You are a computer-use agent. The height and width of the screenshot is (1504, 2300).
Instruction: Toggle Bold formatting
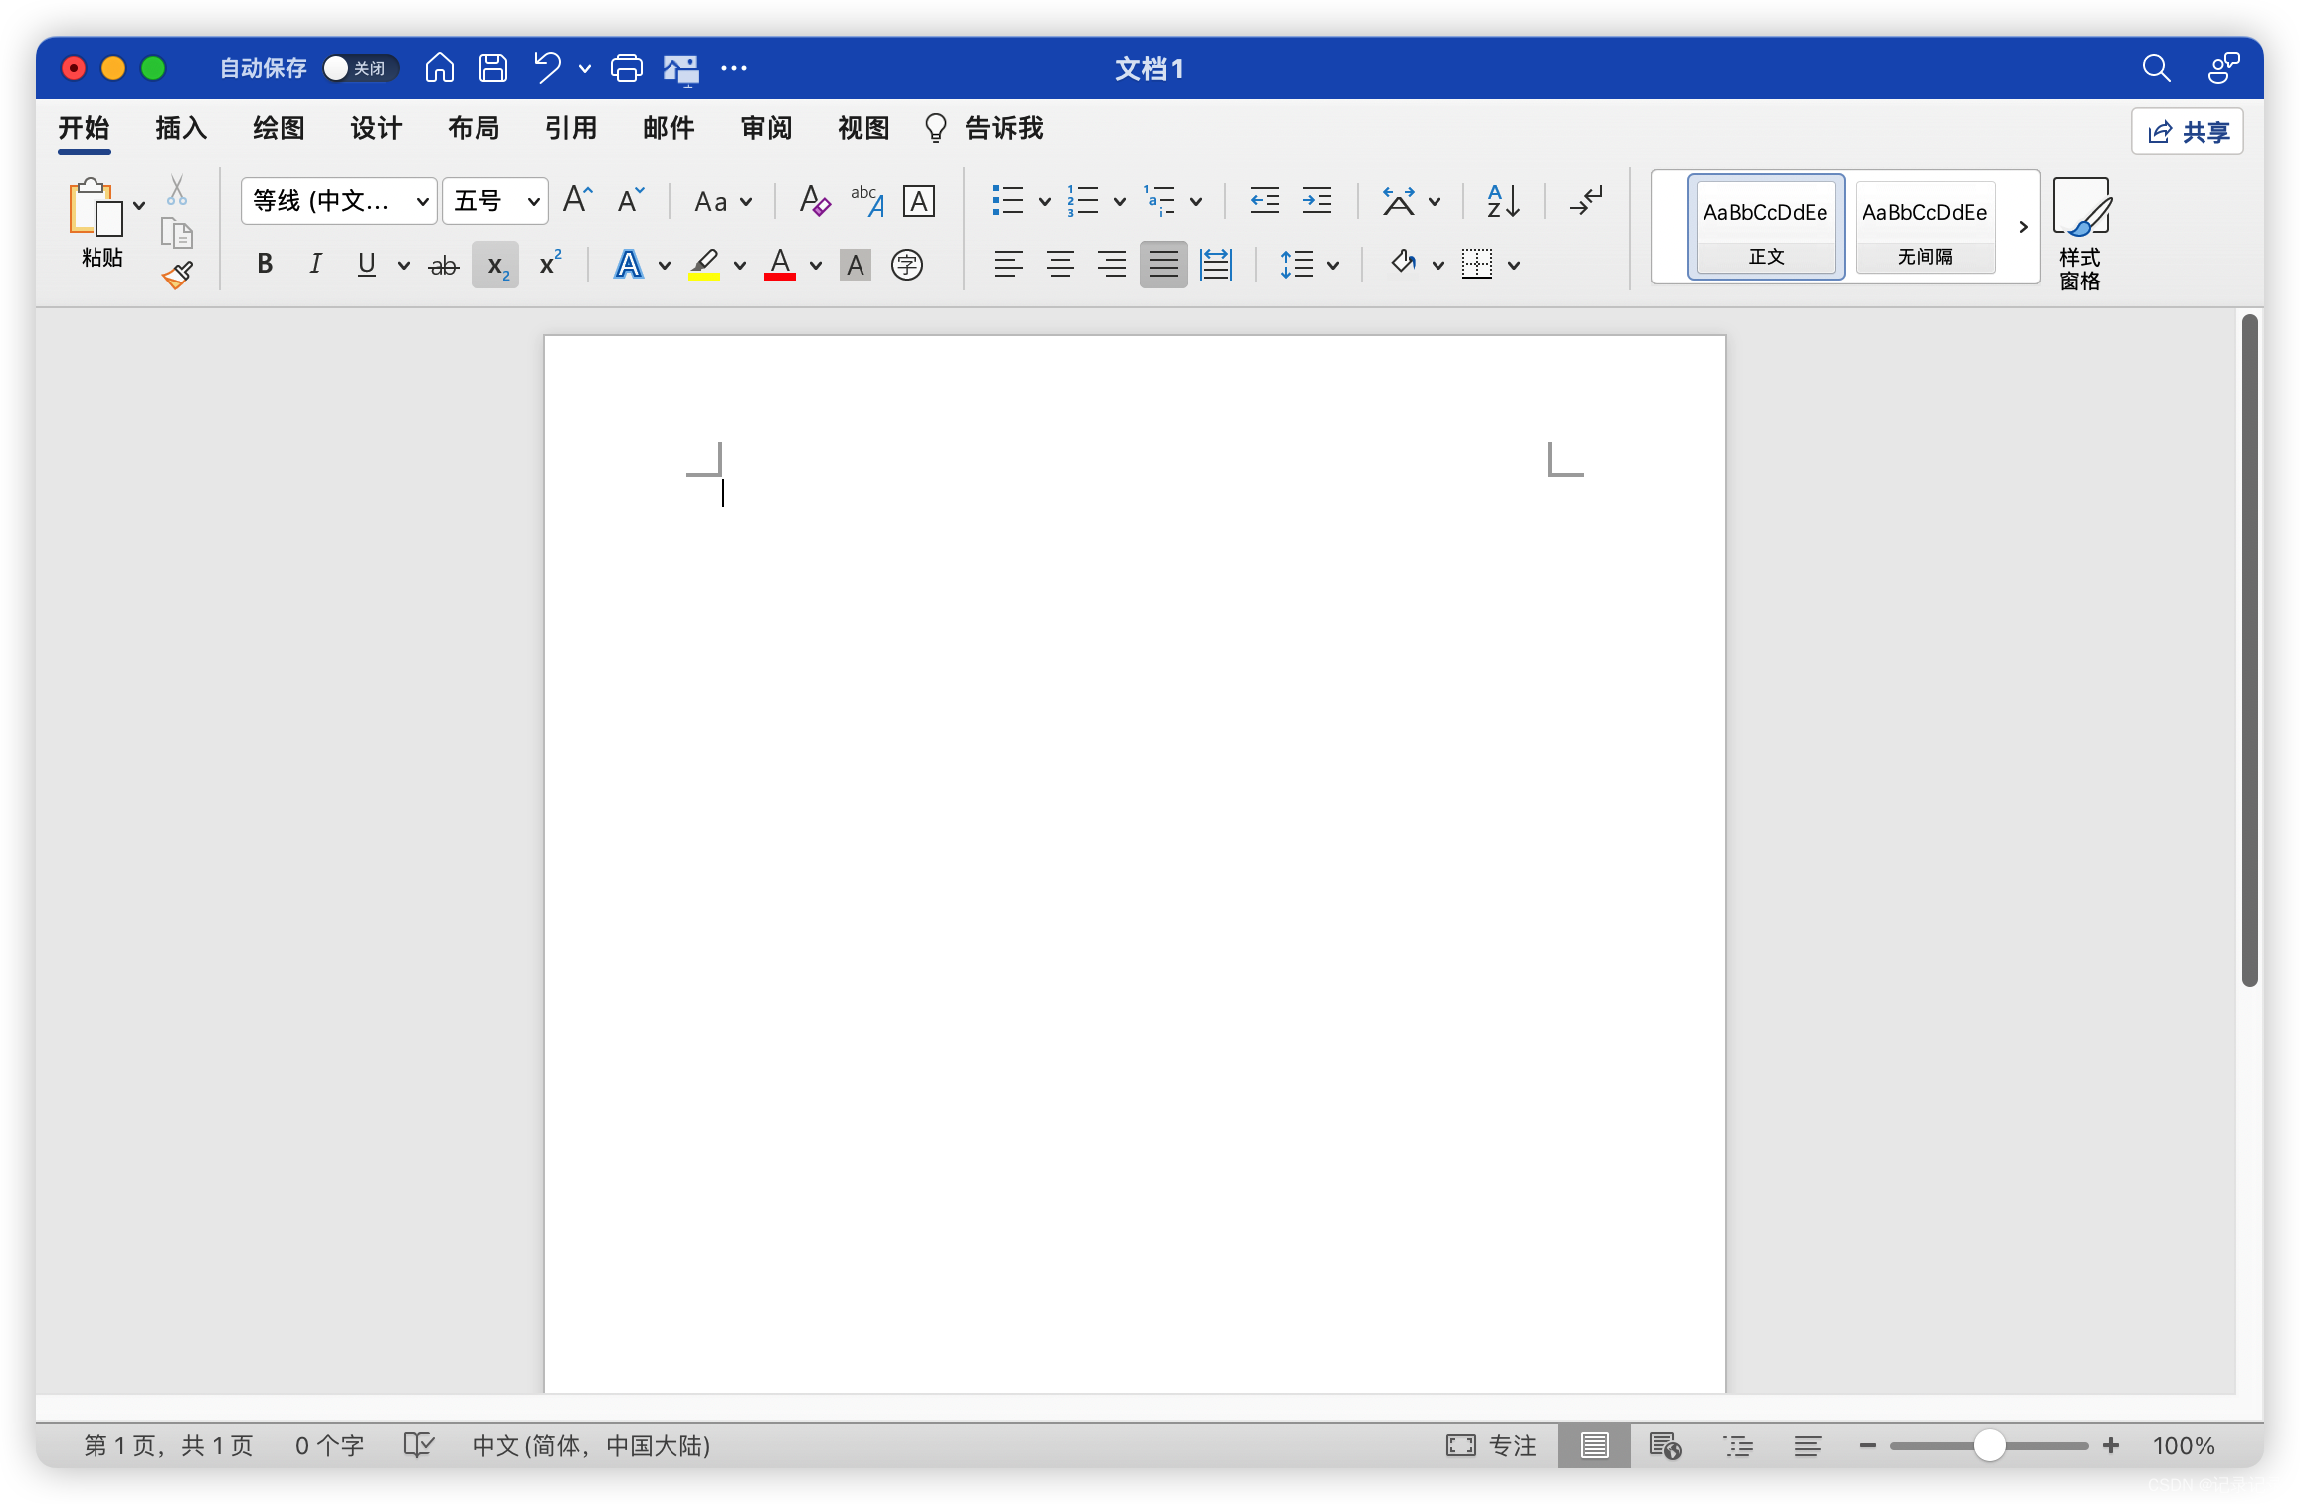pyautogui.click(x=265, y=265)
